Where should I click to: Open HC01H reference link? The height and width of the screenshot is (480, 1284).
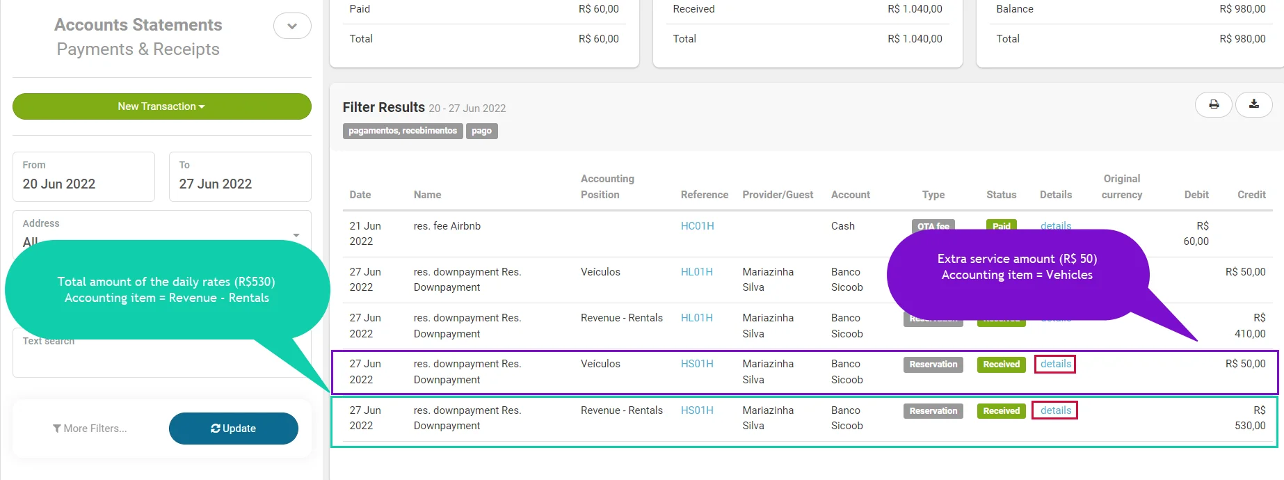[x=697, y=226]
